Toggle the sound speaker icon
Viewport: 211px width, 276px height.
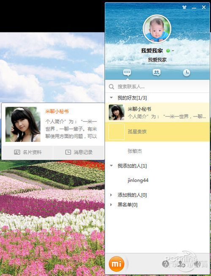[x=197, y=264]
